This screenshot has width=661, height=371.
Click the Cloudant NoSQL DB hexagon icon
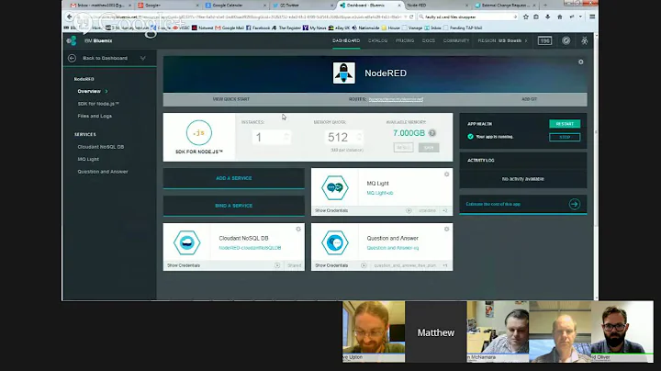pyautogui.click(x=186, y=242)
